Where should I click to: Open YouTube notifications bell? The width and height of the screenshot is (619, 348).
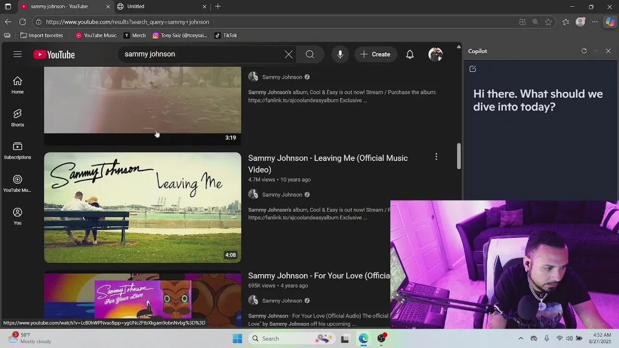(410, 54)
